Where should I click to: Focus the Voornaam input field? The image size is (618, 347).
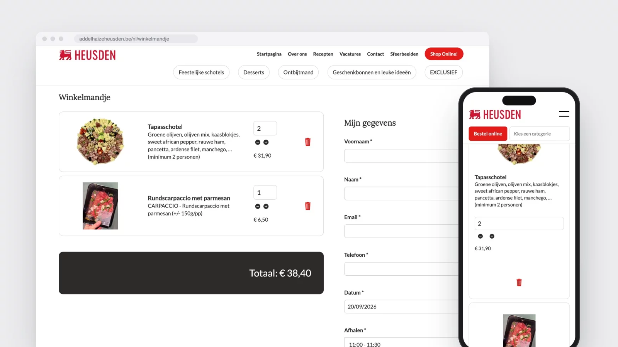pyautogui.click(x=401, y=156)
